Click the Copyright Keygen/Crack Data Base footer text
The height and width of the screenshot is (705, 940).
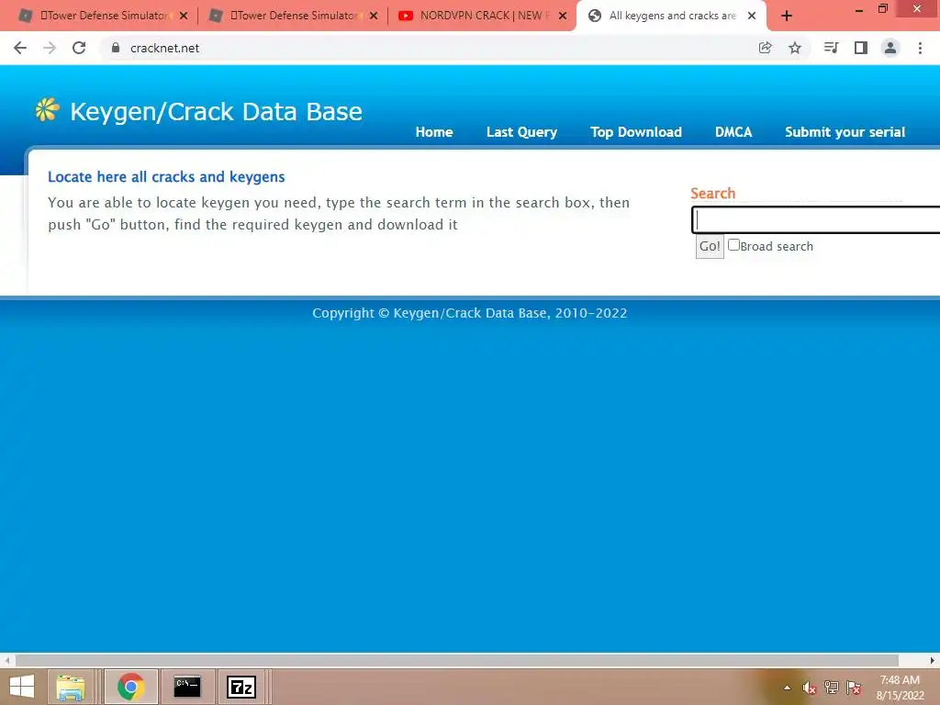click(x=469, y=313)
